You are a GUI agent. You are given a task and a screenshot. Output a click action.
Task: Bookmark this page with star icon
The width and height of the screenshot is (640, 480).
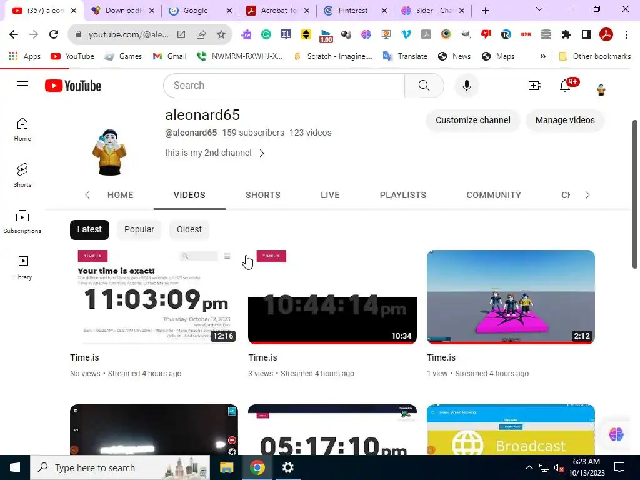point(221,35)
